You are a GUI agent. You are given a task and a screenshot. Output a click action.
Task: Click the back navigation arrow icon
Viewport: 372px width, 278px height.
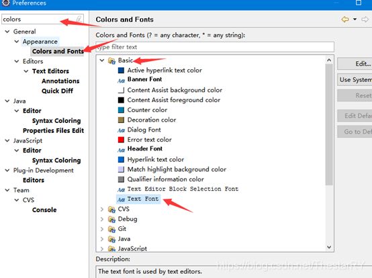pyautogui.click(x=345, y=19)
